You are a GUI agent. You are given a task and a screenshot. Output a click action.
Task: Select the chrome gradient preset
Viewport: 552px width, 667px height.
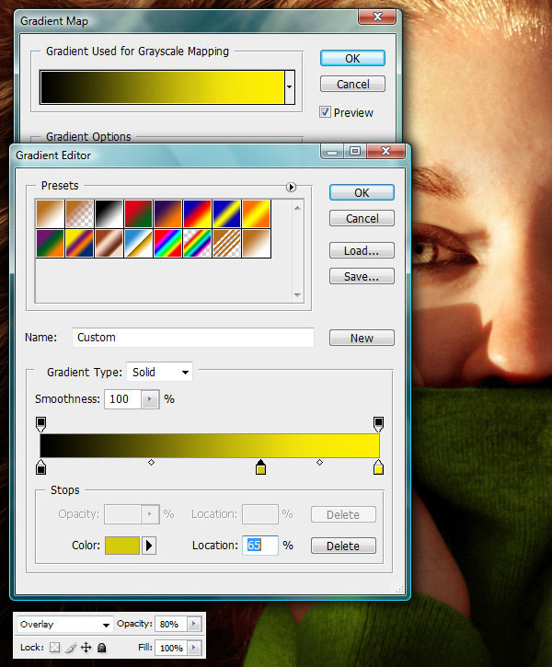pyautogui.click(x=138, y=243)
